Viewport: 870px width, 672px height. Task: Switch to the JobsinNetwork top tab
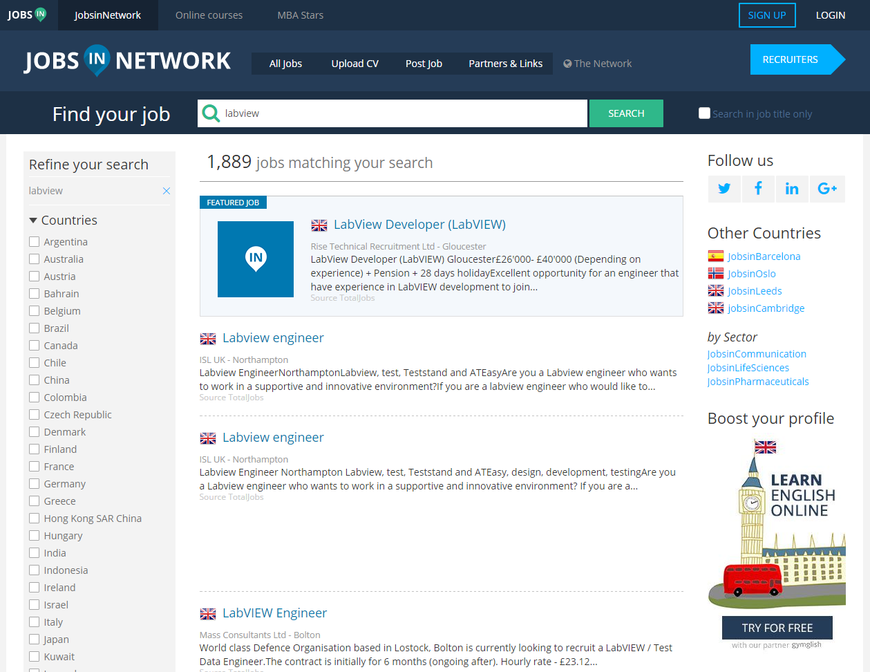[x=108, y=15]
